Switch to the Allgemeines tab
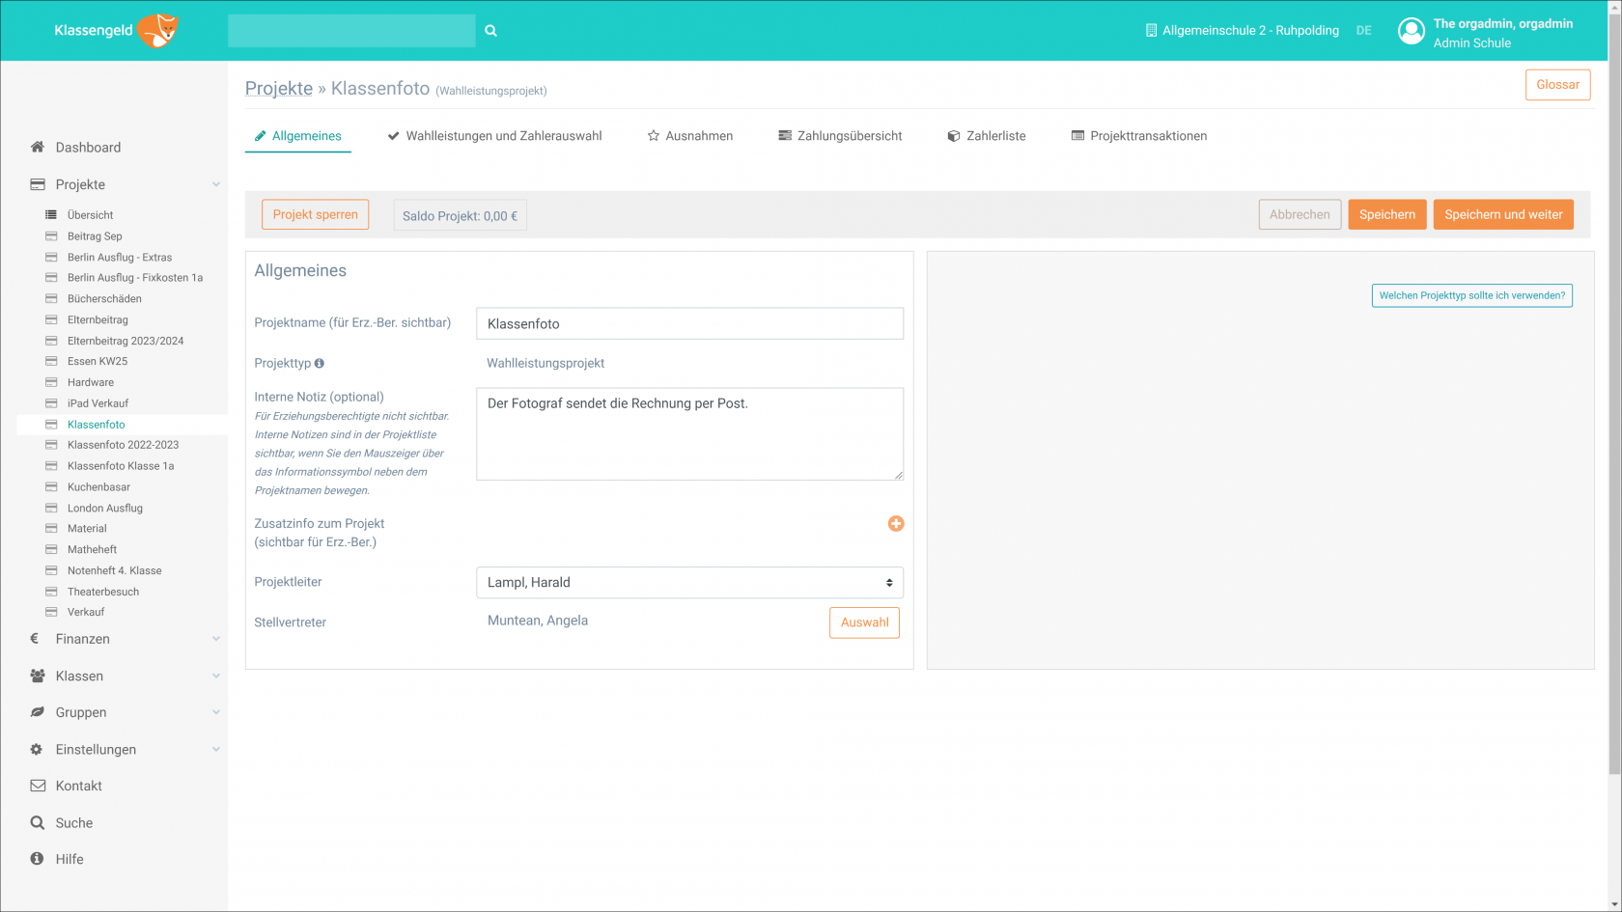This screenshot has width=1622, height=912. [298, 136]
